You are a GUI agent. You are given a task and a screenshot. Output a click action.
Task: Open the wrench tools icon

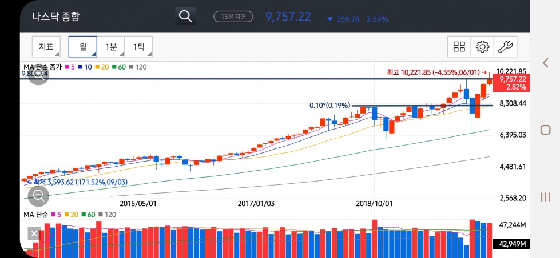click(x=505, y=46)
